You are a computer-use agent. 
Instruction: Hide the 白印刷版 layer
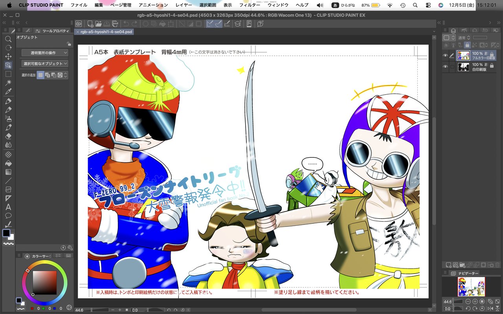click(445, 67)
